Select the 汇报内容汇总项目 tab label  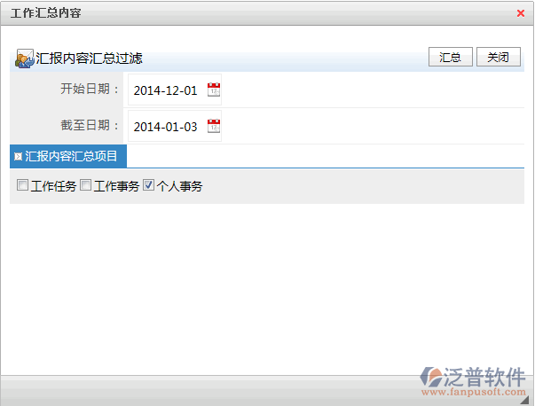[x=71, y=156]
